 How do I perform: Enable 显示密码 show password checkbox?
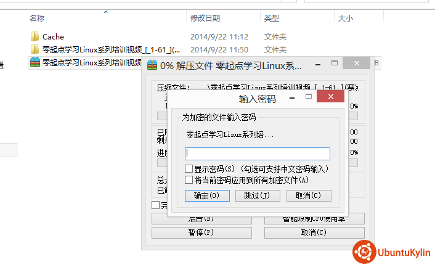click(x=189, y=168)
